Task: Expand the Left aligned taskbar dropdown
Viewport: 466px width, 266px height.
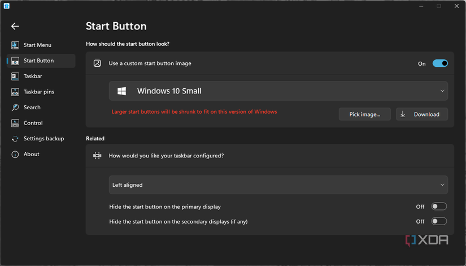Action: pyautogui.click(x=278, y=185)
